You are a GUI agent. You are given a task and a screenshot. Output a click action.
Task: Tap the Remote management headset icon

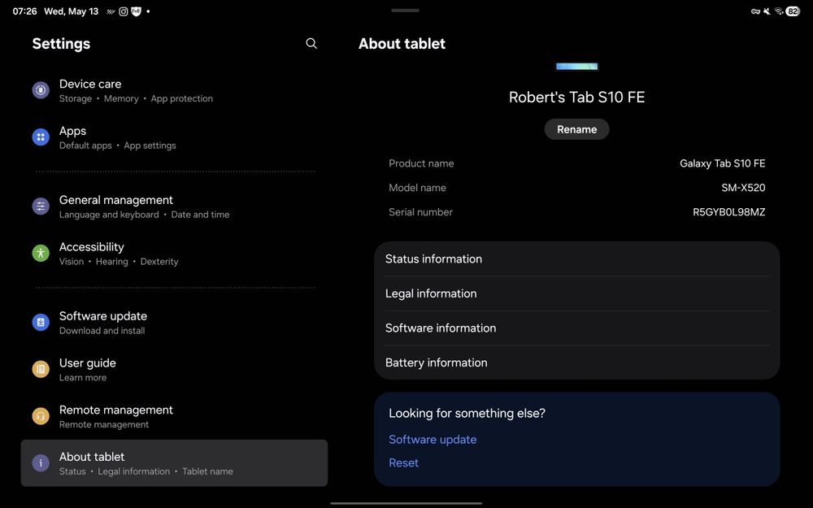coord(41,416)
